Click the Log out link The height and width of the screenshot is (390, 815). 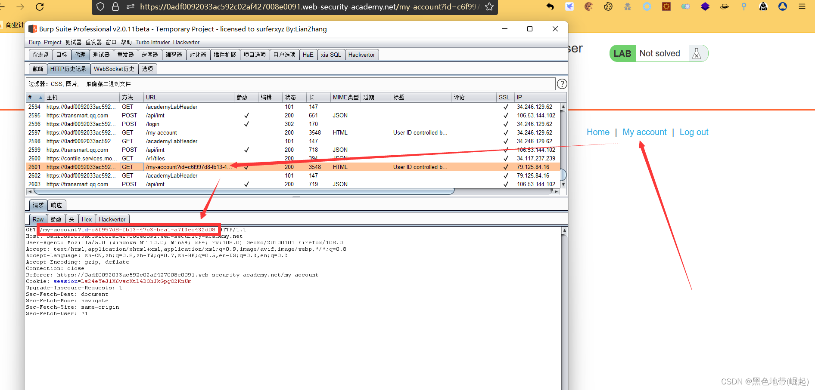(694, 132)
